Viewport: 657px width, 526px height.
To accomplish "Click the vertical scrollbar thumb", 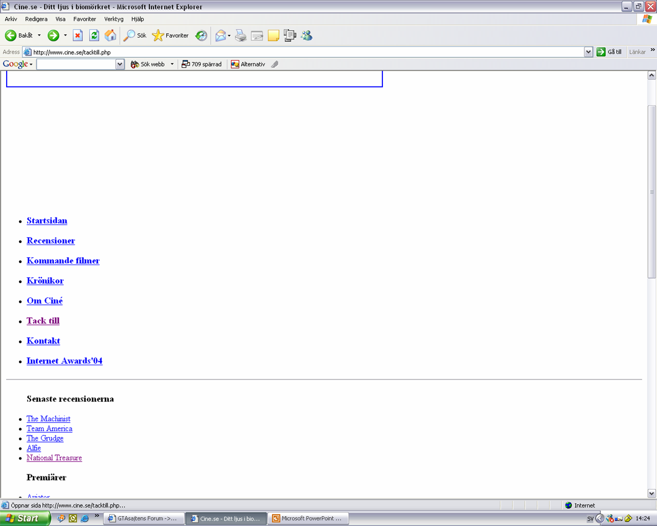I will pyautogui.click(x=651, y=192).
